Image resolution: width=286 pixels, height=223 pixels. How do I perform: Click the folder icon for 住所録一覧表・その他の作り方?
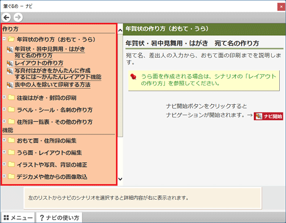[x=11, y=121]
